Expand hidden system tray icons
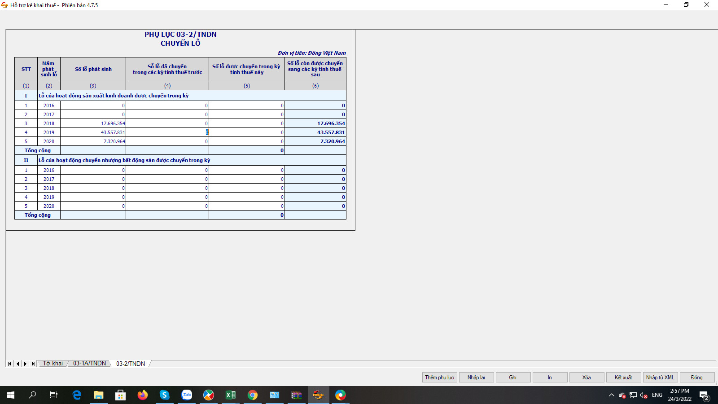Viewport: 718px width, 404px height. coord(611,395)
